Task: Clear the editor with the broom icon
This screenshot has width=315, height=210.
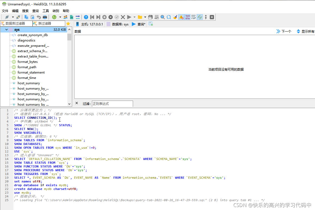Action: (x=175, y=17)
